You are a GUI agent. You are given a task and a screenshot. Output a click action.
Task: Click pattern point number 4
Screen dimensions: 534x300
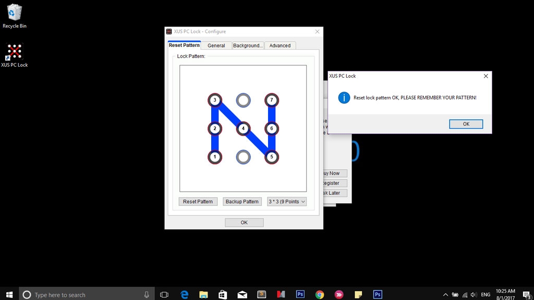point(243,129)
